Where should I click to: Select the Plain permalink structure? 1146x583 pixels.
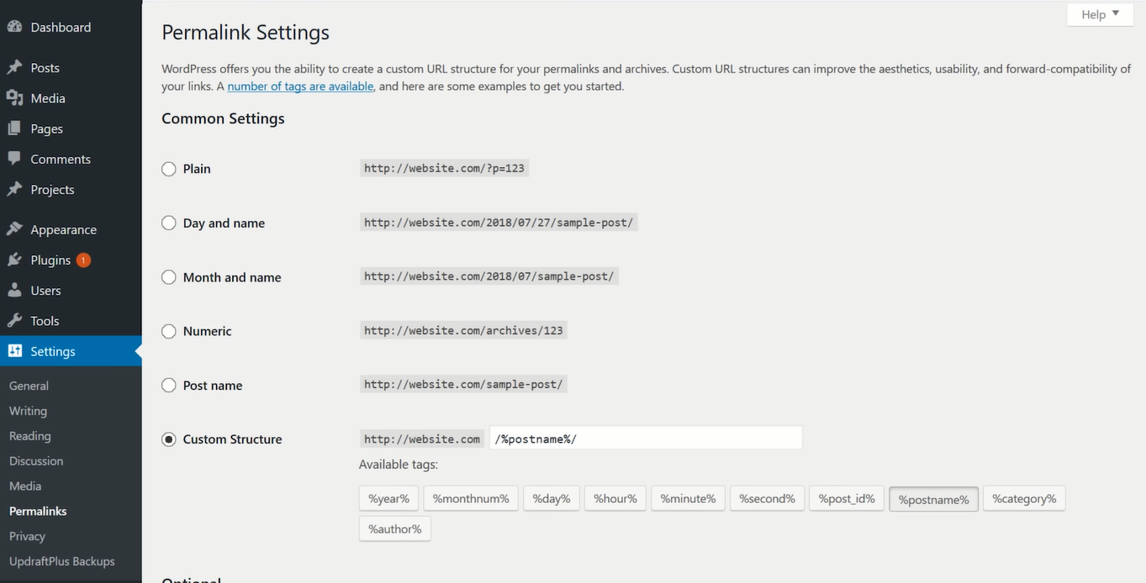pyautogui.click(x=168, y=169)
